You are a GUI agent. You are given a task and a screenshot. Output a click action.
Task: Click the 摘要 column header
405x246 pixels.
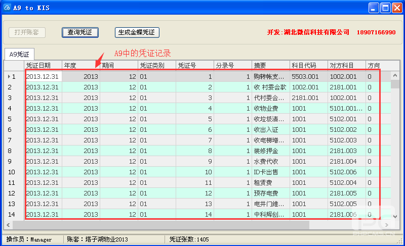[270, 66]
